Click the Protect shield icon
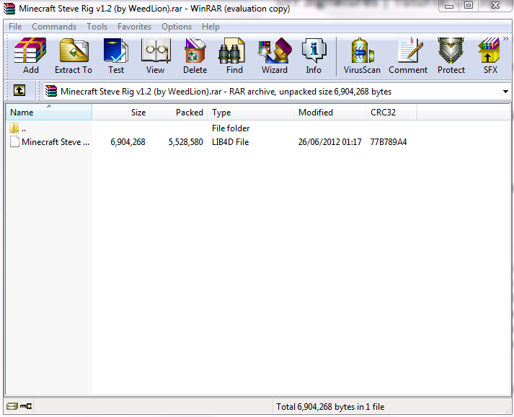Screen dimensions: 514x417 click(x=451, y=56)
